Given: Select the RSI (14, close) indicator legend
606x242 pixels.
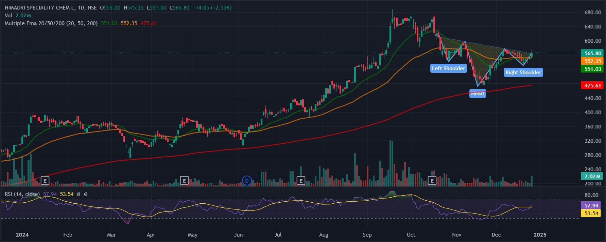Looking at the screenshot, I should (x=22, y=194).
